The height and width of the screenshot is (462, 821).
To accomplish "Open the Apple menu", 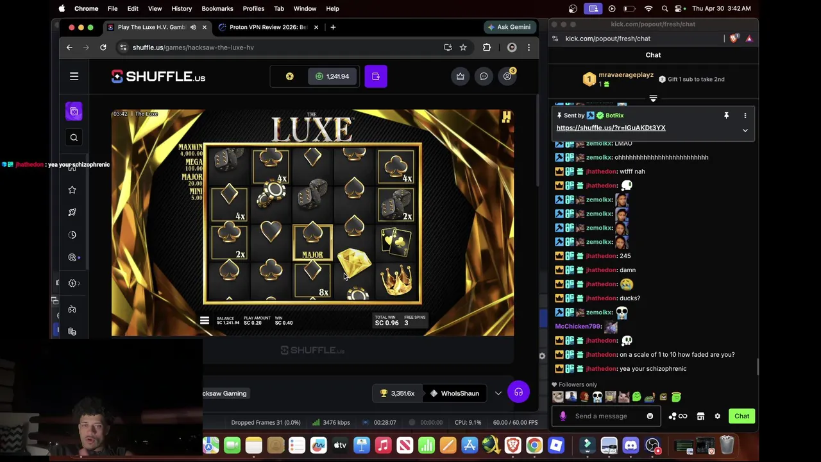I will click(x=62, y=8).
